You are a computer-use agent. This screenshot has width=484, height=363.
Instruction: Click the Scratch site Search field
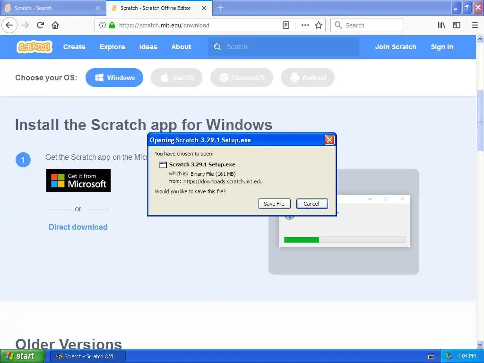284,47
